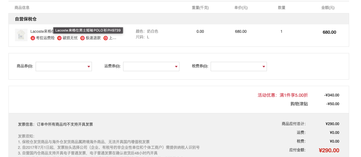Click the 税费 label in the summary
Screen dimensions: 361x157
coord(301,141)
